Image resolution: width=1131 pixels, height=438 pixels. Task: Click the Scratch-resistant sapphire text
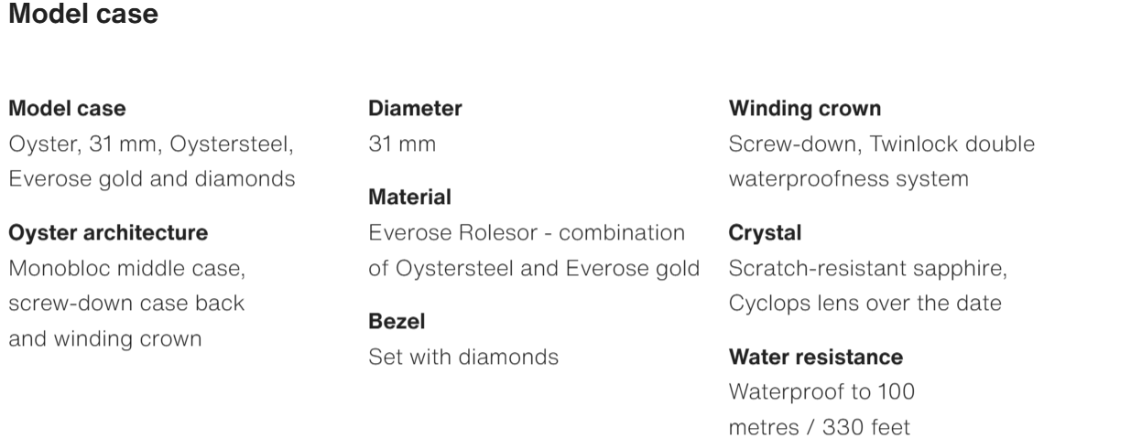click(867, 269)
